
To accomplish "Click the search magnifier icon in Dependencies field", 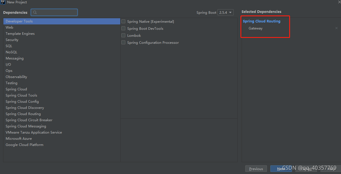I will coord(35,12).
